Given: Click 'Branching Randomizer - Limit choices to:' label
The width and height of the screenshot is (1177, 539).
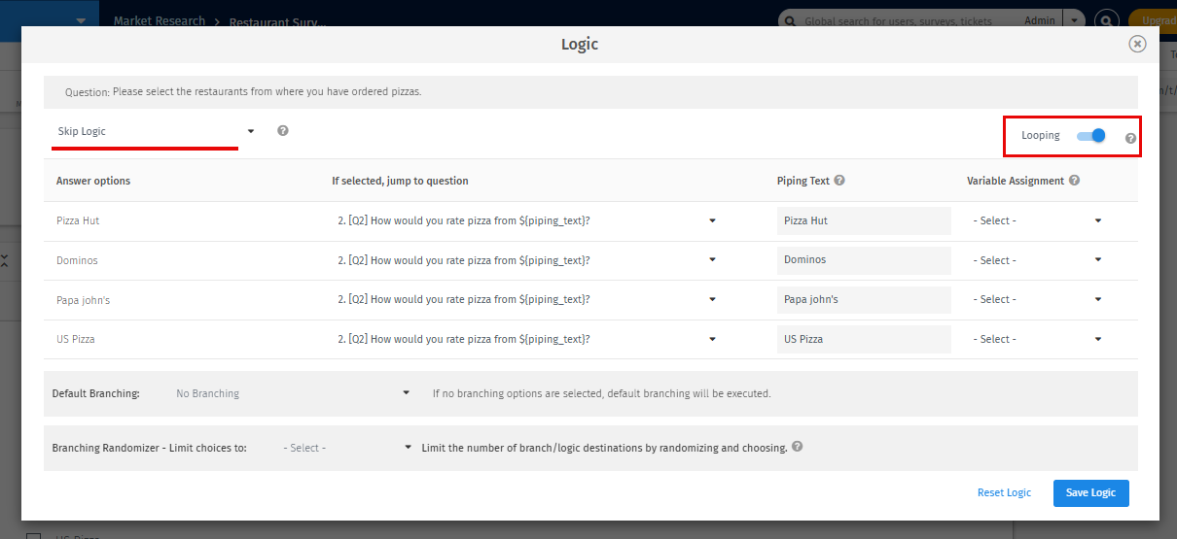Looking at the screenshot, I should [149, 448].
